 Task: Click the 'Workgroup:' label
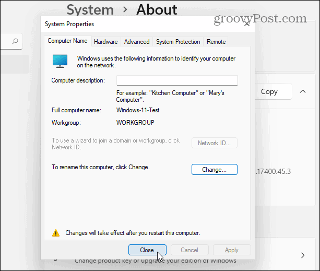(66, 123)
